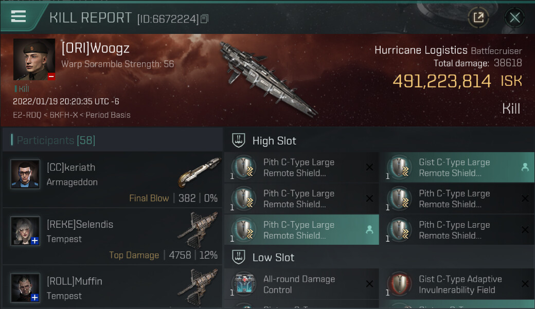Click Muffin's Tempest ship icon
This screenshot has width=535, height=309.
click(x=198, y=286)
